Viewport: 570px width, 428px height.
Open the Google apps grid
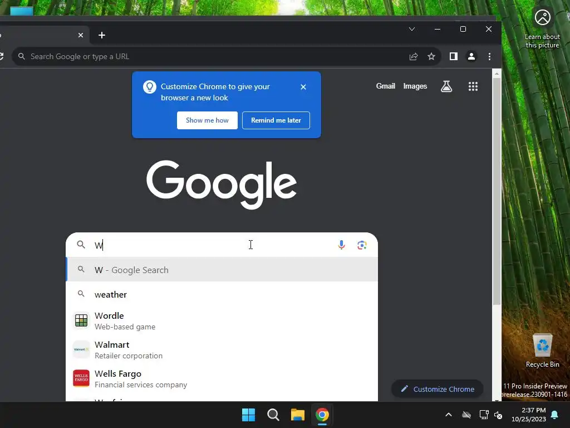[x=473, y=86]
